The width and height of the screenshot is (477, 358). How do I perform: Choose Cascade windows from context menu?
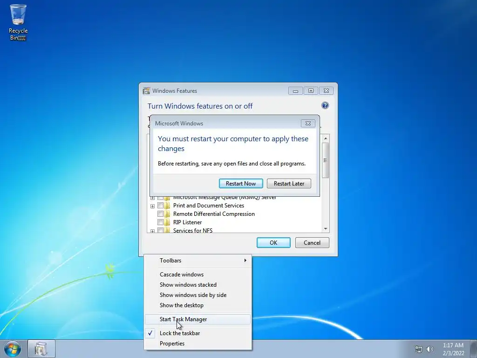(198, 274)
